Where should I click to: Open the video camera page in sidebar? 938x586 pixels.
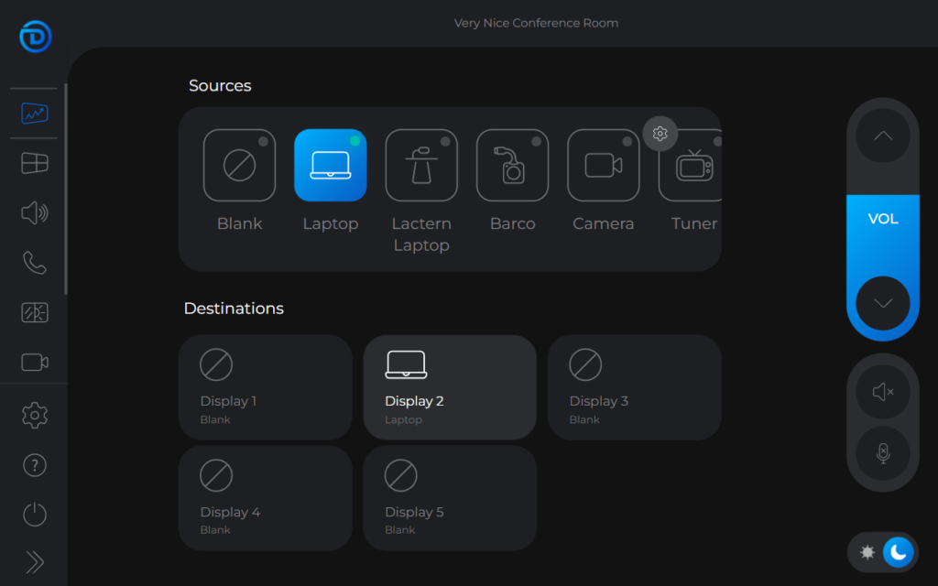click(34, 363)
